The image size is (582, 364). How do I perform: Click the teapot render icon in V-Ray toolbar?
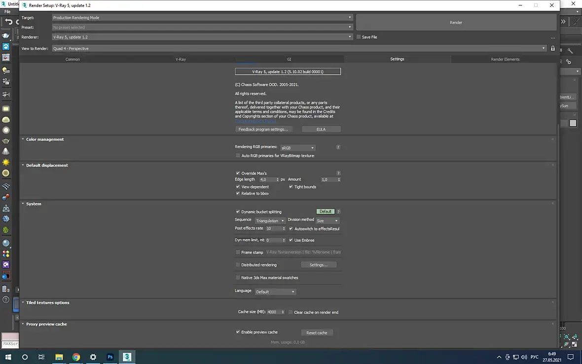[6, 36]
